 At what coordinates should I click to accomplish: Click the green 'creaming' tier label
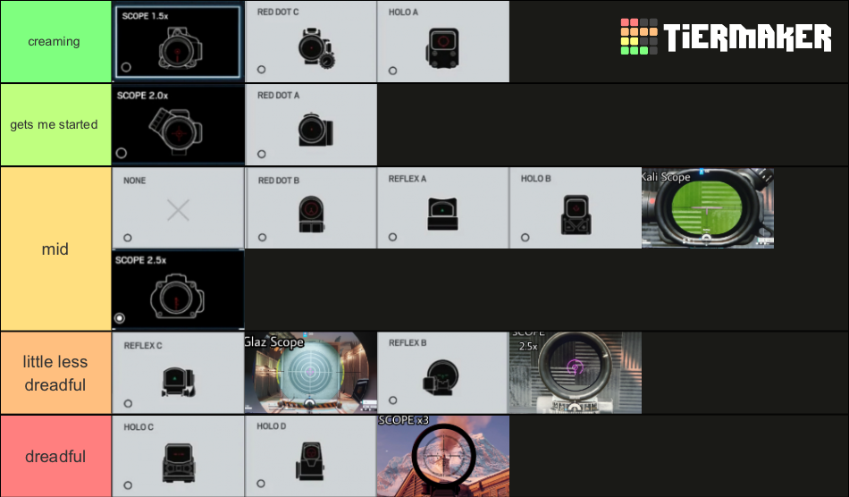[x=55, y=42]
